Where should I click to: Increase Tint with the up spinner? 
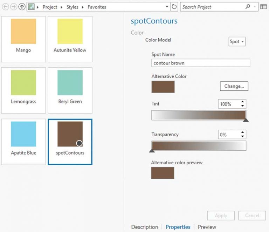click(x=242, y=102)
